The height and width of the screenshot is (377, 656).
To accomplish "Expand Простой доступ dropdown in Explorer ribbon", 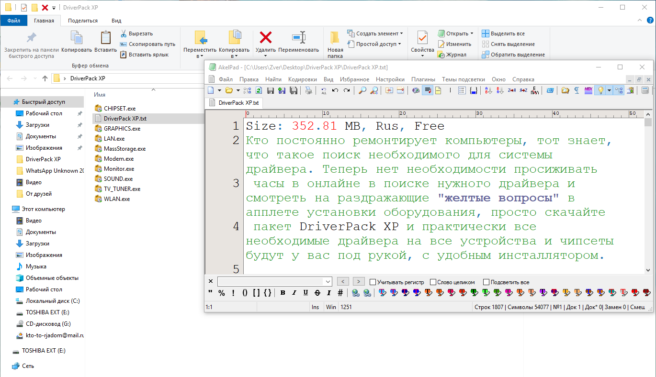I will click(400, 44).
